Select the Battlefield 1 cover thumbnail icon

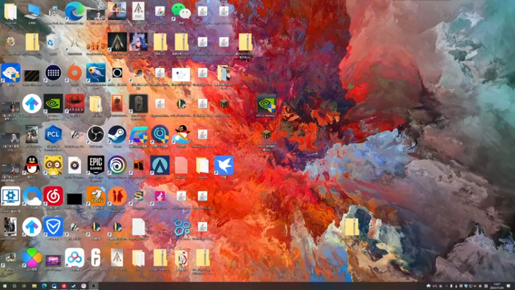pos(117,11)
